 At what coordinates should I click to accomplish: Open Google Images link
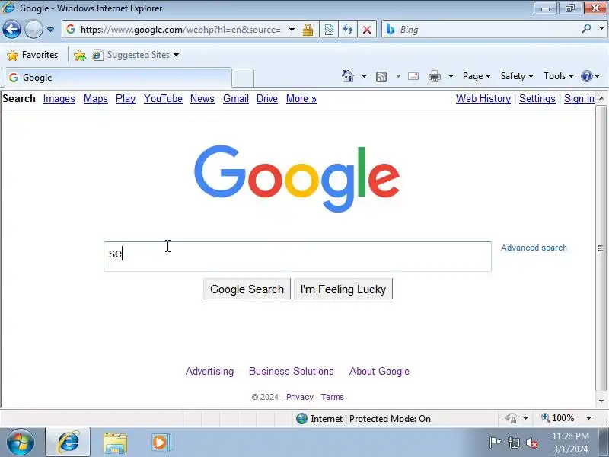[59, 99]
